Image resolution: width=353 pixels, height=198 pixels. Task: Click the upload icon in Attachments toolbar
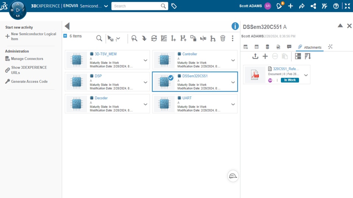tap(255, 56)
